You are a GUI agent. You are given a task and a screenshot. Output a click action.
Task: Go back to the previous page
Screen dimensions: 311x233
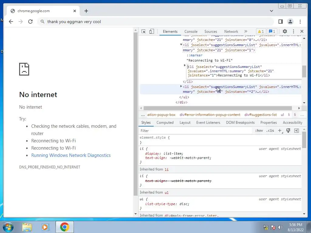pyautogui.click(x=11, y=22)
